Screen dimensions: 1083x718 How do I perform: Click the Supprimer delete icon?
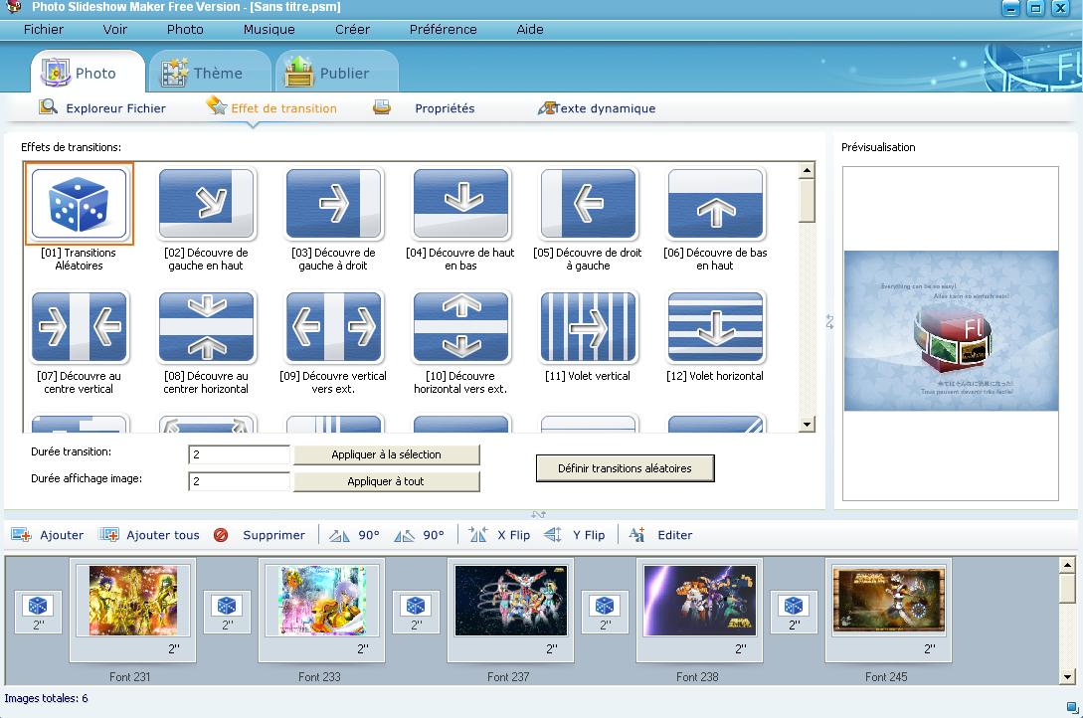(x=222, y=535)
